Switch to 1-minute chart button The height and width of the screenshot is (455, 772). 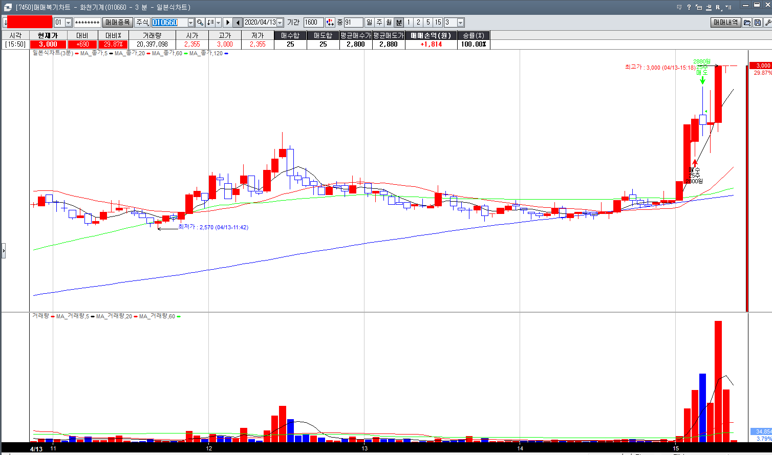[x=409, y=23]
